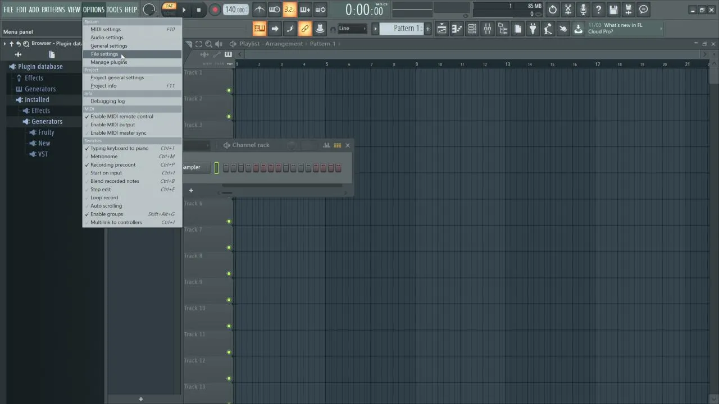Toggle the countdown before recording 3.2.1 icon
This screenshot has width=719, height=404.
pos(289,10)
